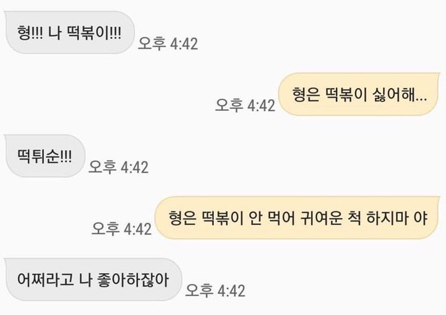The width and height of the screenshot is (446, 315).
Task: Click '형은' at the start of the long yellow message
Action: pyautogui.click(x=182, y=218)
